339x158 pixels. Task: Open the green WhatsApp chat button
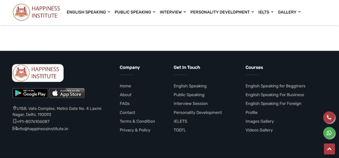coord(329,133)
